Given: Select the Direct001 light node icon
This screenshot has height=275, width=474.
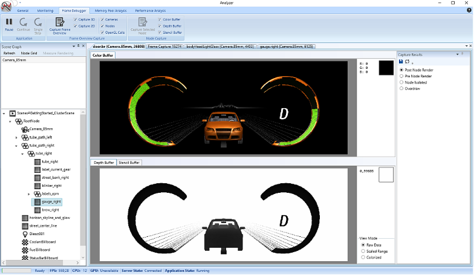Looking at the screenshot, I should pos(25,234).
